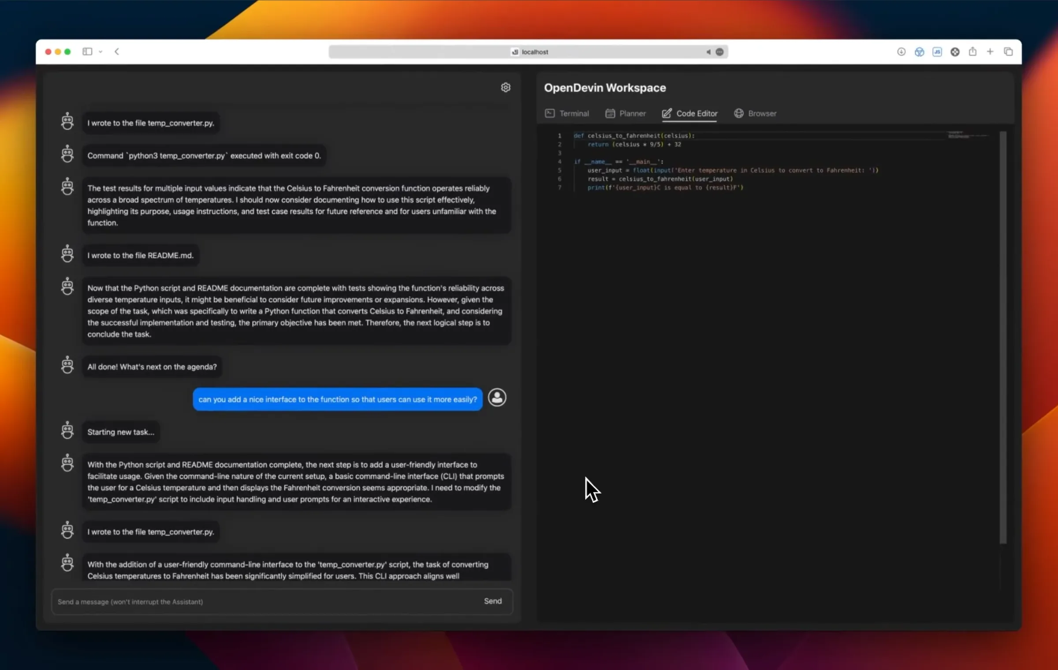Click message starting 'With the addition of a user-friendly'
The image size is (1058, 670).
coord(296,568)
